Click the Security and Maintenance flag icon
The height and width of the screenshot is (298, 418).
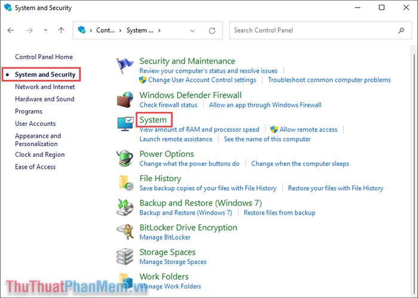tap(125, 66)
